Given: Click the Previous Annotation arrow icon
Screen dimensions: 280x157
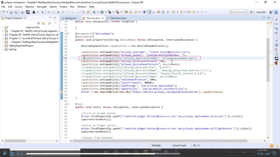Looking at the screenshot, I should 181,12.
